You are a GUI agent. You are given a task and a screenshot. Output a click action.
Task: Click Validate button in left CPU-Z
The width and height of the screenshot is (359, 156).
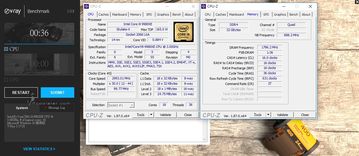click(x=165, y=115)
